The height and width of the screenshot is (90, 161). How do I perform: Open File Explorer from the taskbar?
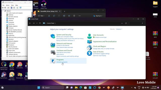76,87
